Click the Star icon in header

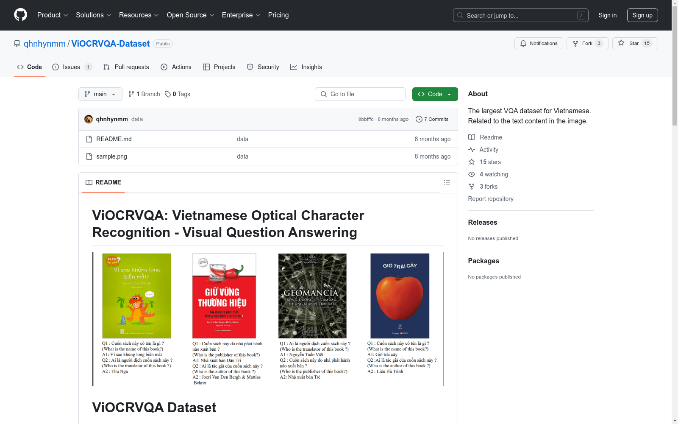click(621, 43)
